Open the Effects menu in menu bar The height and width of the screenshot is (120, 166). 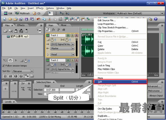click(40, 8)
